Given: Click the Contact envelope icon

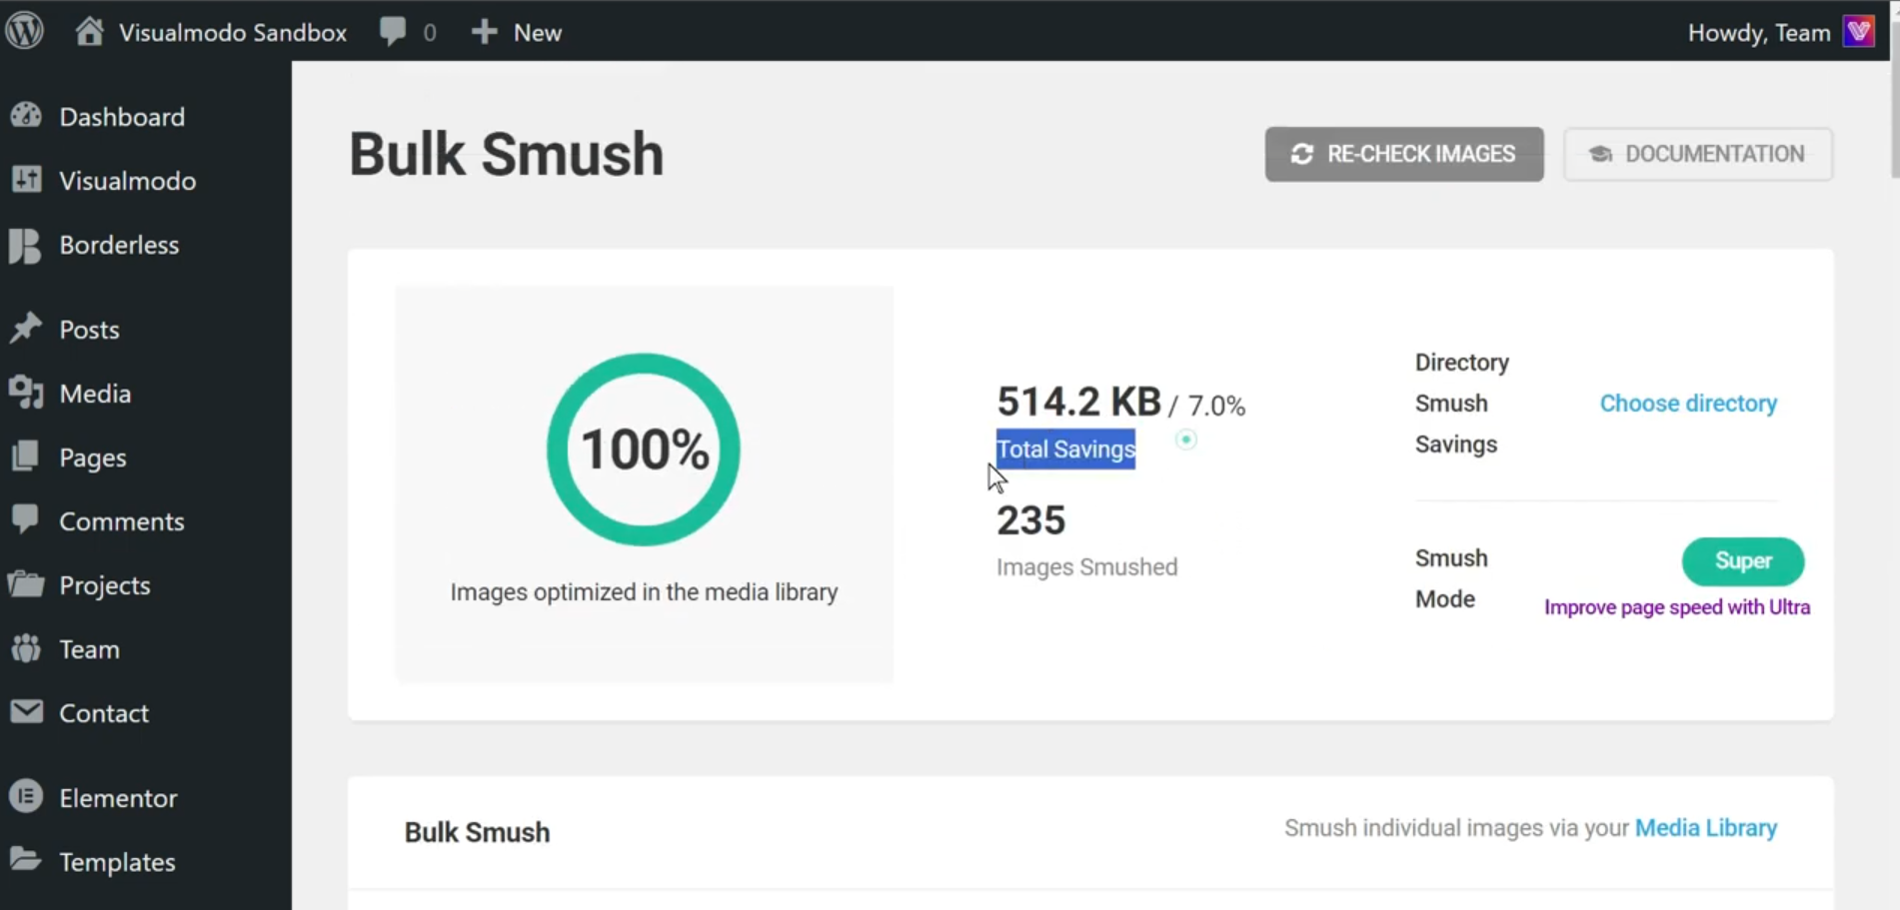Looking at the screenshot, I should (x=26, y=712).
